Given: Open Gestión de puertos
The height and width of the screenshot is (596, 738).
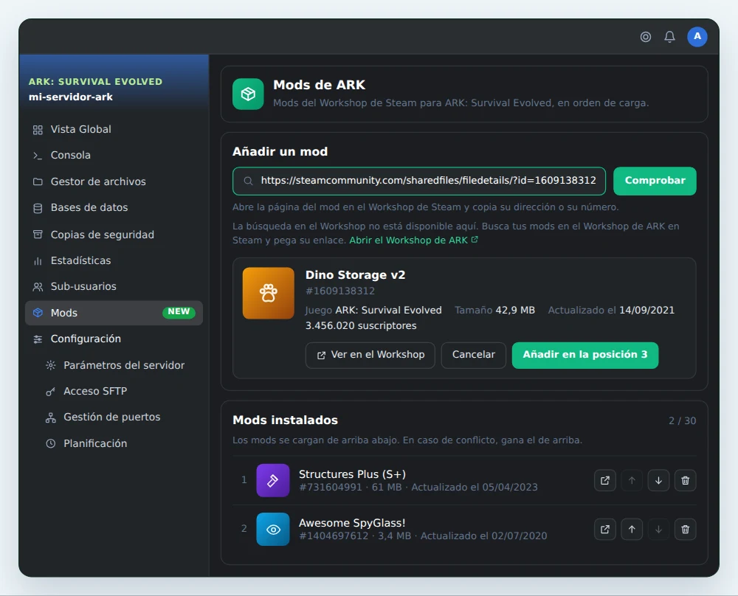Looking at the screenshot, I should [x=114, y=417].
